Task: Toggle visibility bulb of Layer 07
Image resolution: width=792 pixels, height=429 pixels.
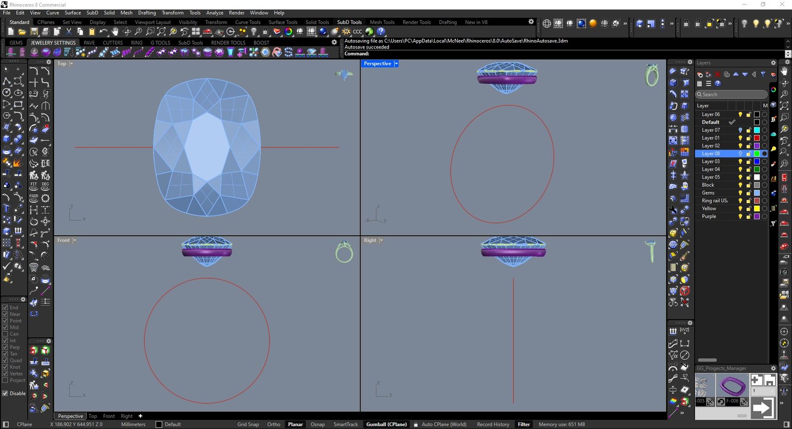Action: point(740,130)
